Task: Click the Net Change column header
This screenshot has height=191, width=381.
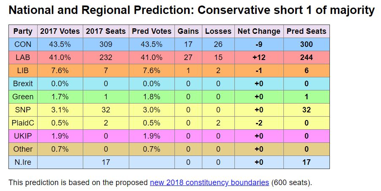Action: click(x=259, y=31)
